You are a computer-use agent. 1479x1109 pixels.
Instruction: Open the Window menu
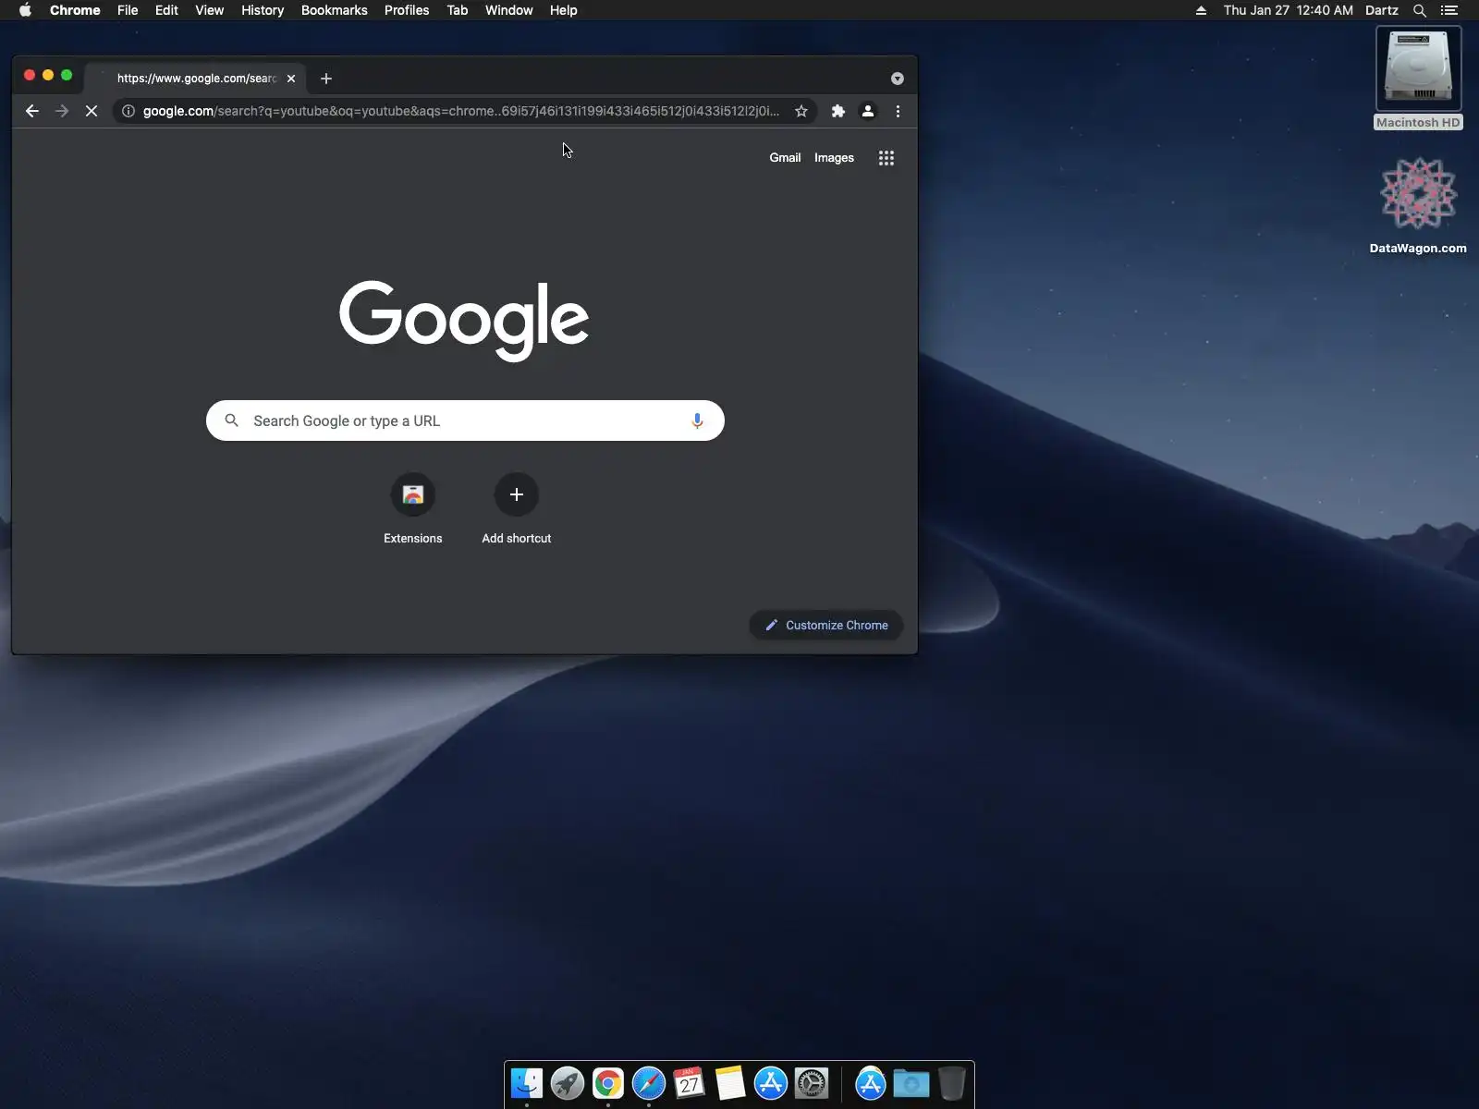(x=509, y=10)
